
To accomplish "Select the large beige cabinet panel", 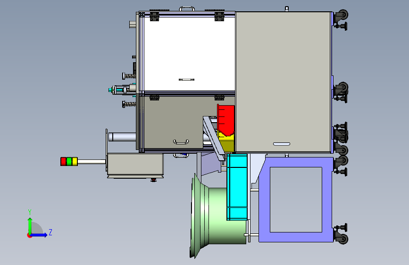I will [x=283, y=82].
